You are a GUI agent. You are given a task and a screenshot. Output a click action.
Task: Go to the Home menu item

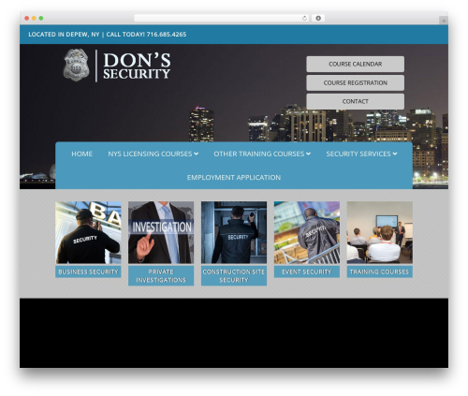coord(81,154)
